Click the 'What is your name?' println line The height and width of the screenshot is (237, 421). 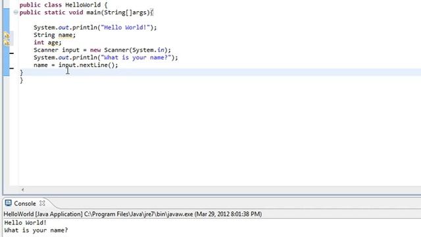tap(105, 57)
